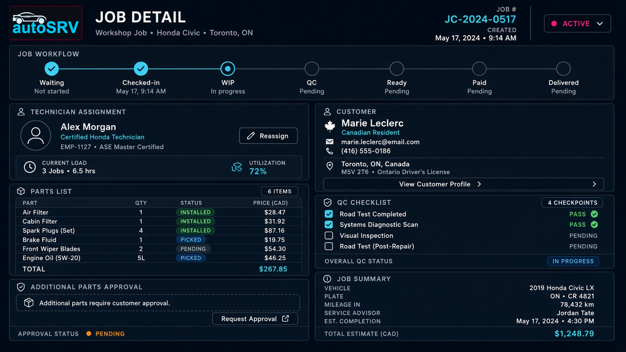Click the Jordan Tate service advisor name
Viewport: 626px width, 352px height.
[x=576, y=313]
